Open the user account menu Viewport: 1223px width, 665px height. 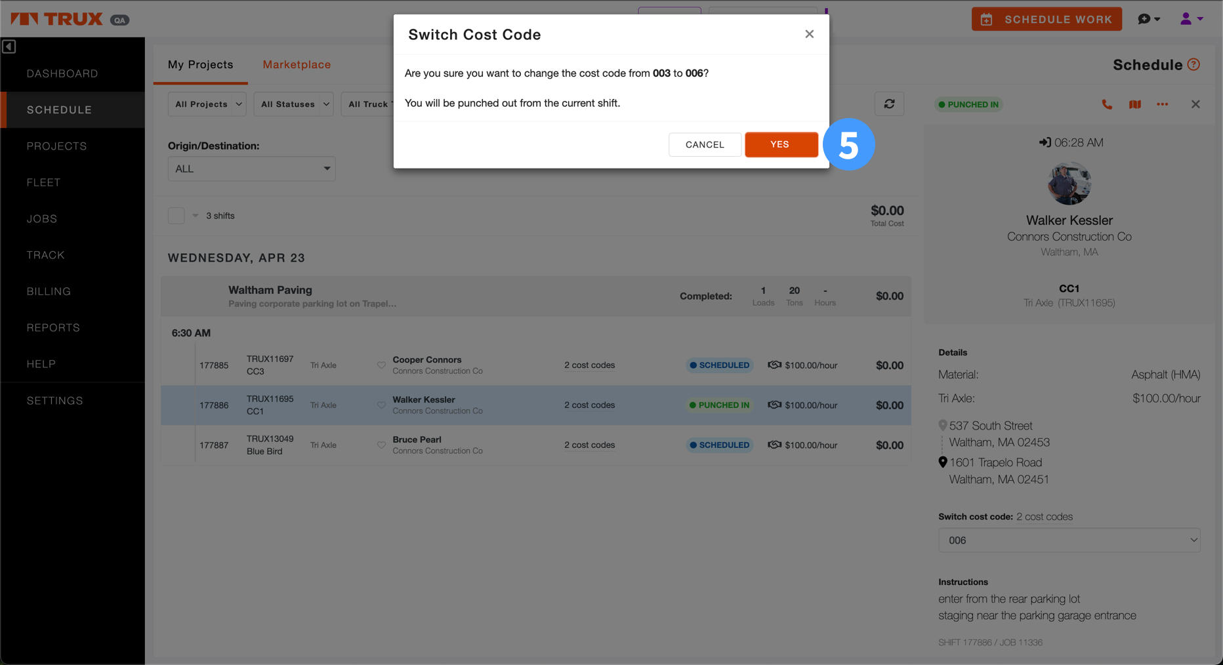[x=1191, y=19]
